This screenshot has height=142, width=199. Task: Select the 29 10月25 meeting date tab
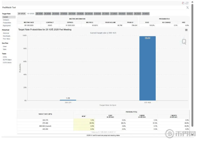22,14
